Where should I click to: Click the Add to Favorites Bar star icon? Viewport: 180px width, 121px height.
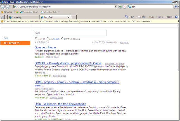(17, 12)
